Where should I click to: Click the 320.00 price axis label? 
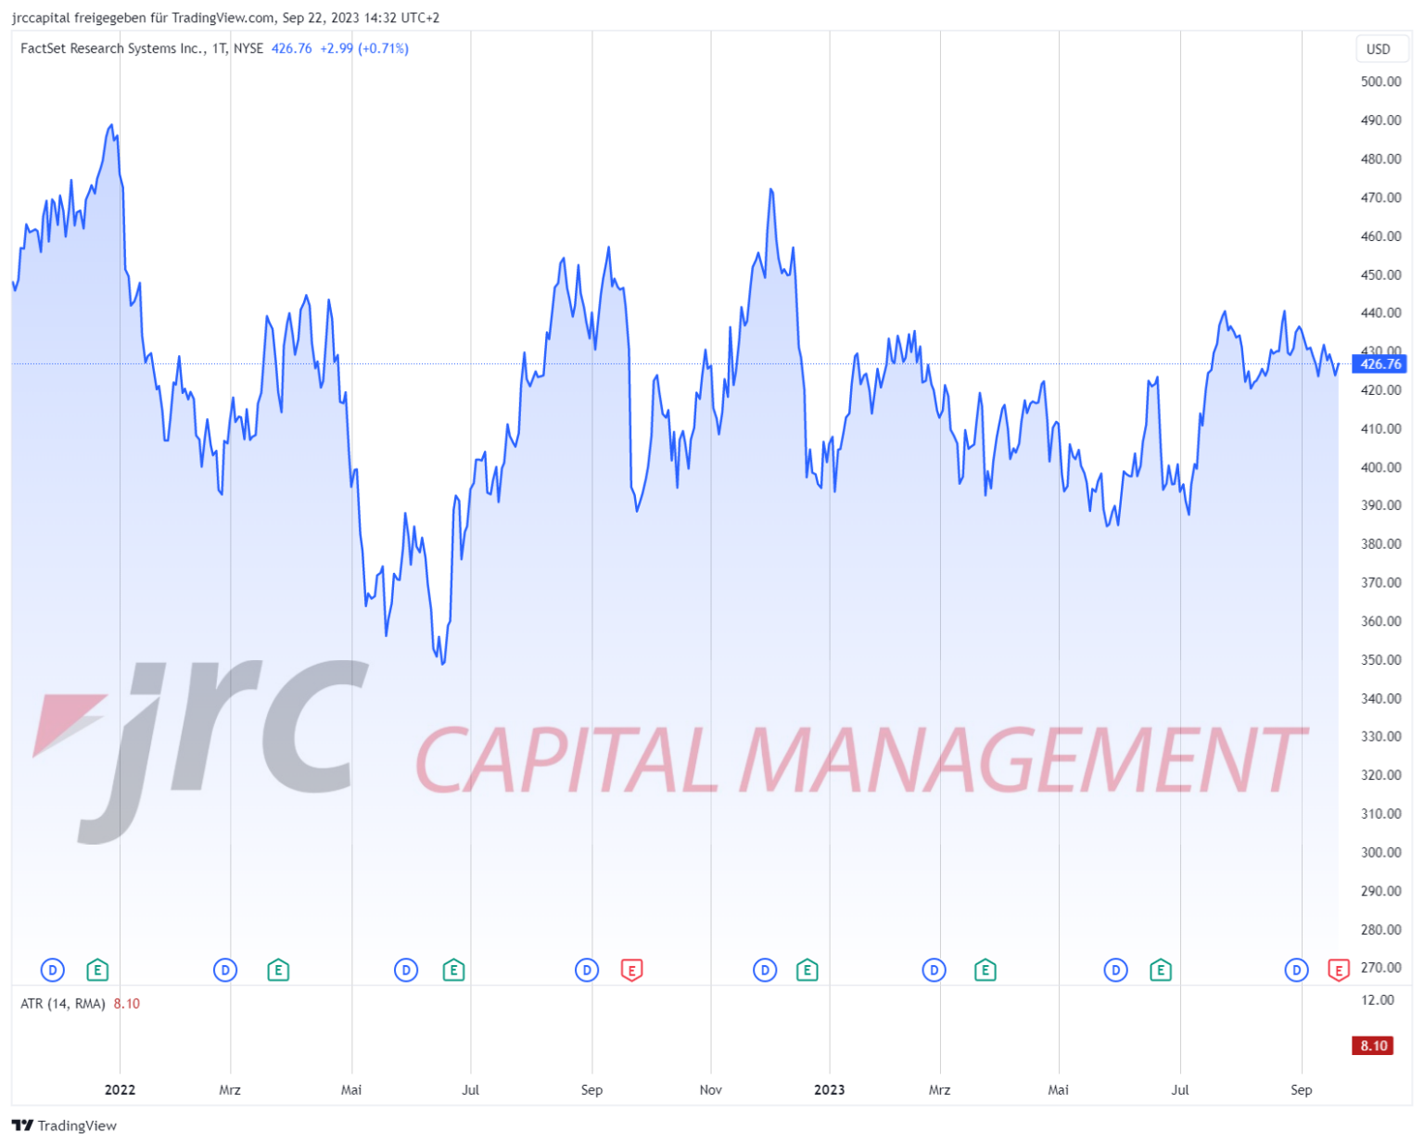coord(1381,775)
